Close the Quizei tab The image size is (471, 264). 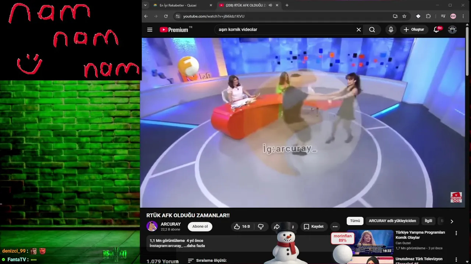(x=211, y=5)
